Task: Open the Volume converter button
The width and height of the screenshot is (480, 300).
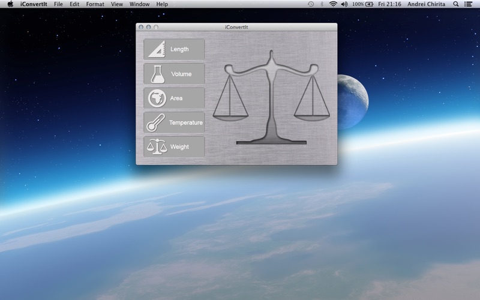Action: (x=174, y=74)
